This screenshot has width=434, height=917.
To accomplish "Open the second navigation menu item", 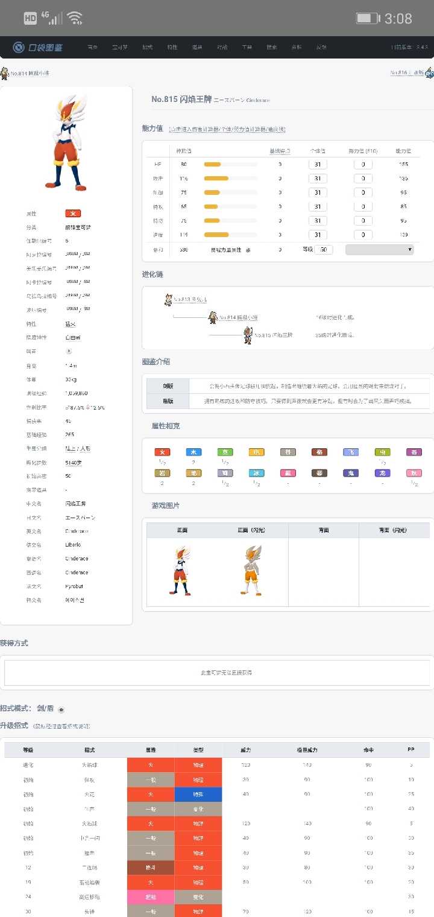I will tap(120, 47).
